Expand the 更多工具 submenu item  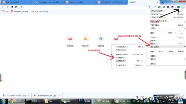(x=166, y=47)
